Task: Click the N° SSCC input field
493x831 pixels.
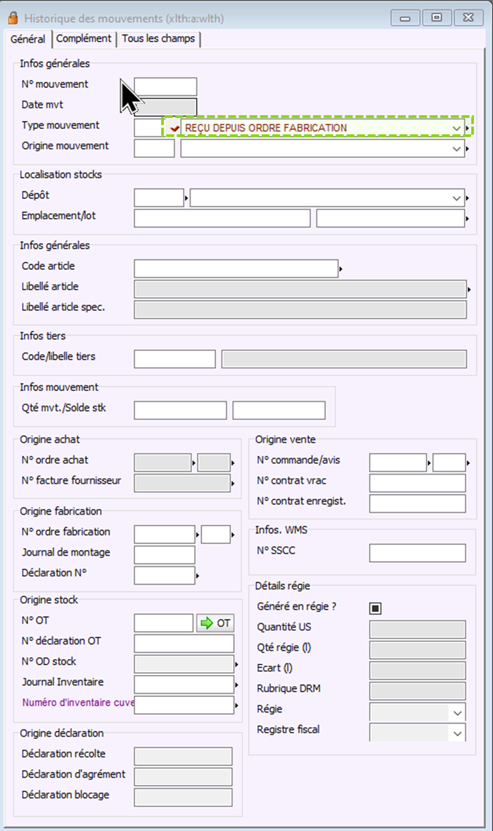Action: [417, 553]
